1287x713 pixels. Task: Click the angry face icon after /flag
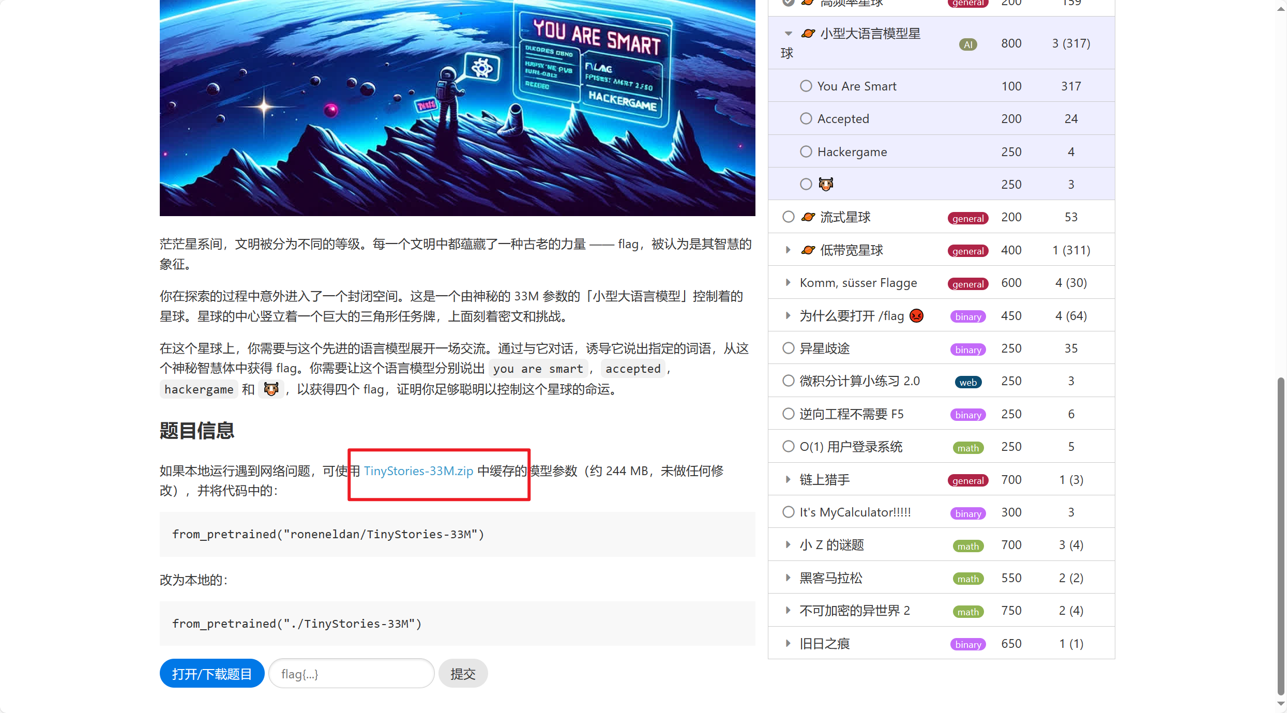pyautogui.click(x=916, y=315)
